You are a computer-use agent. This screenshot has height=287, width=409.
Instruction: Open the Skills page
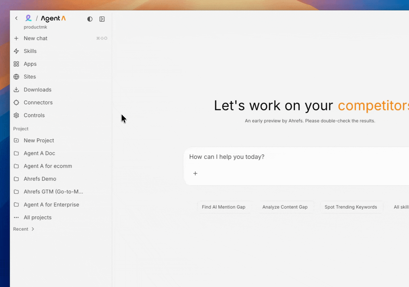tap(61, 51)
